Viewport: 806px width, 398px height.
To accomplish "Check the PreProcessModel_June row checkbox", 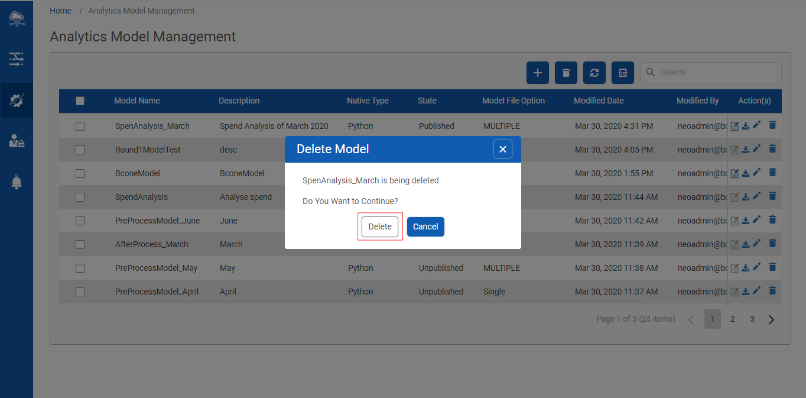I will 80,221.
